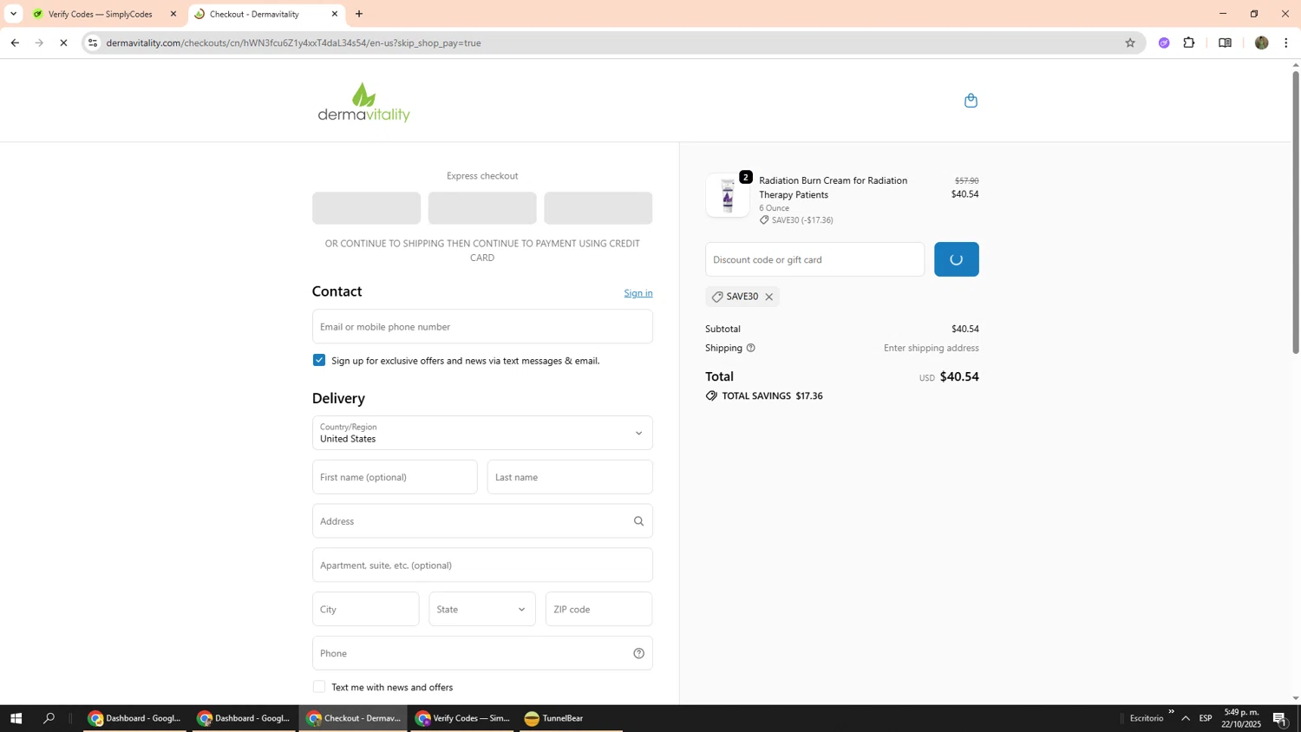The image size is (1301, 732).
Task: Switch to Verify Codes SimplyCodes tab
Action: pyautogui.click(x=104, y=14)
